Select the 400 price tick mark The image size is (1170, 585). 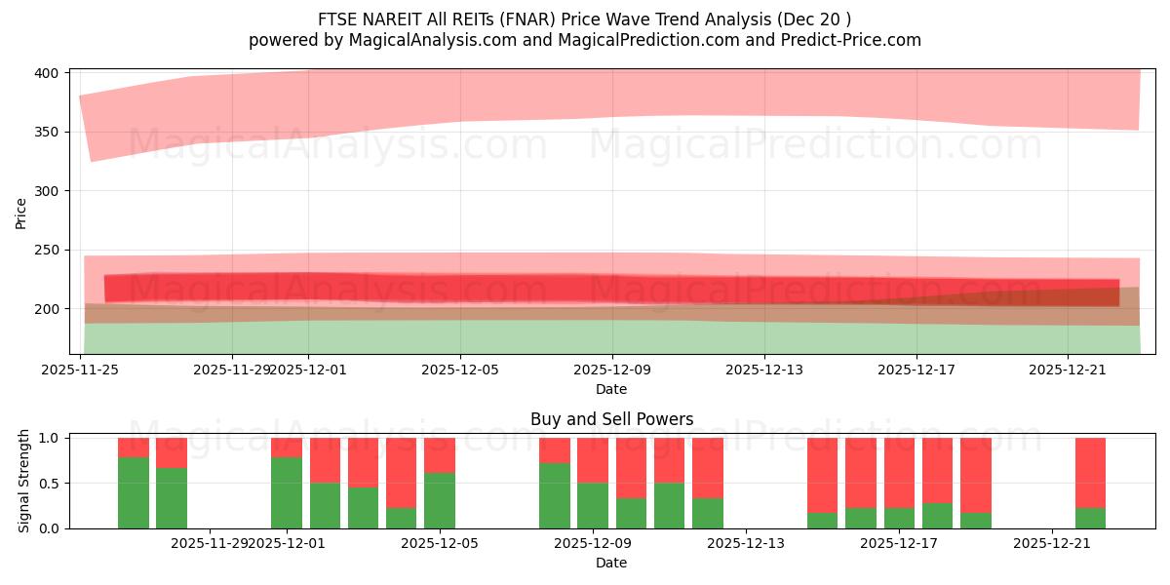(46, 71)
